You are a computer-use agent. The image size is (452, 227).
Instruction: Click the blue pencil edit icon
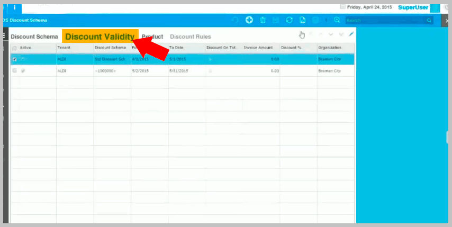351,34
